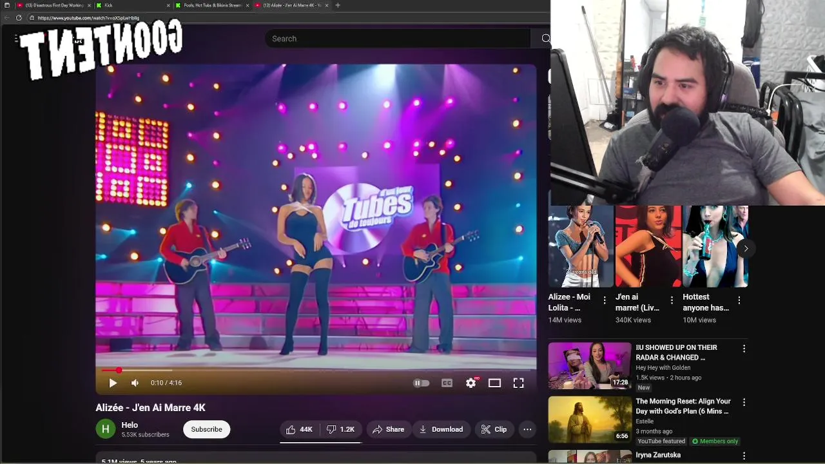Toggle the autoplay switch in player
The width and height of the screenshot is (825, 464).
[x=420, y=383]
